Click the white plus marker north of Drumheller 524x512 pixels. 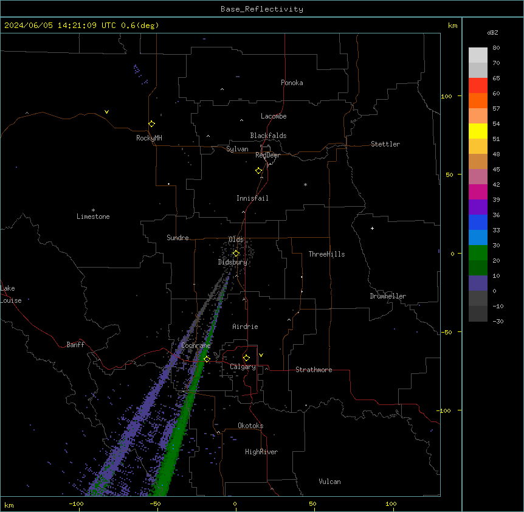pyautogui.click(x=372, y=228)
